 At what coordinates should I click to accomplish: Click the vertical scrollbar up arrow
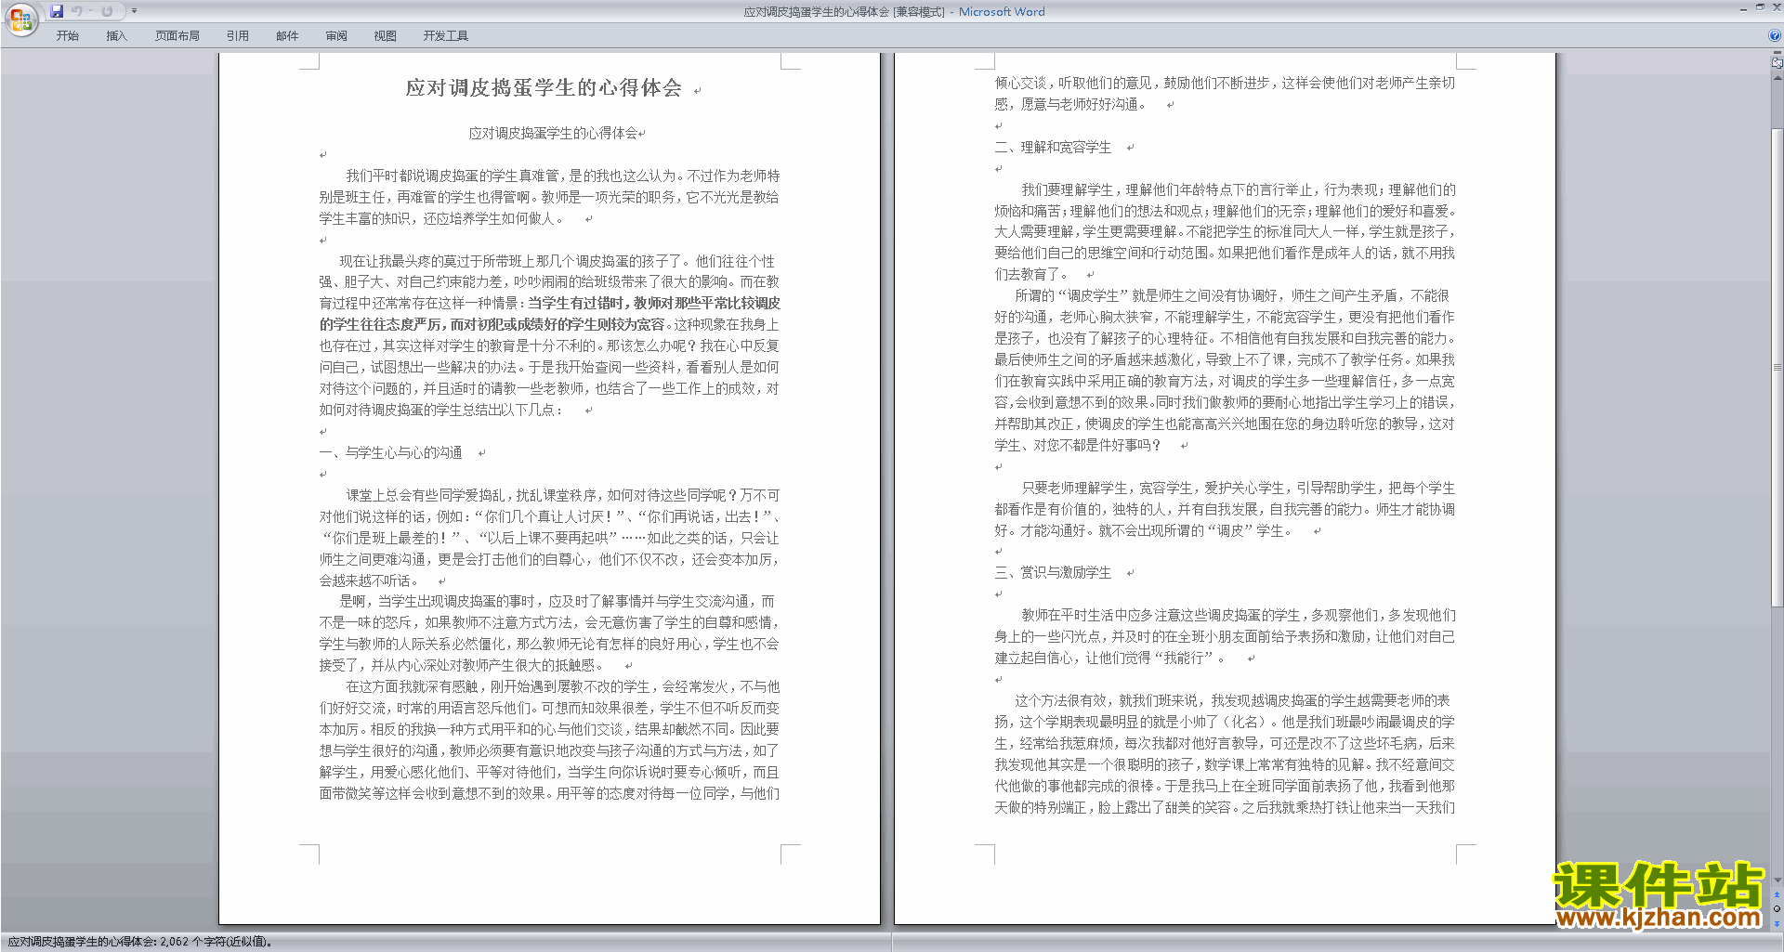(1777, 78)
